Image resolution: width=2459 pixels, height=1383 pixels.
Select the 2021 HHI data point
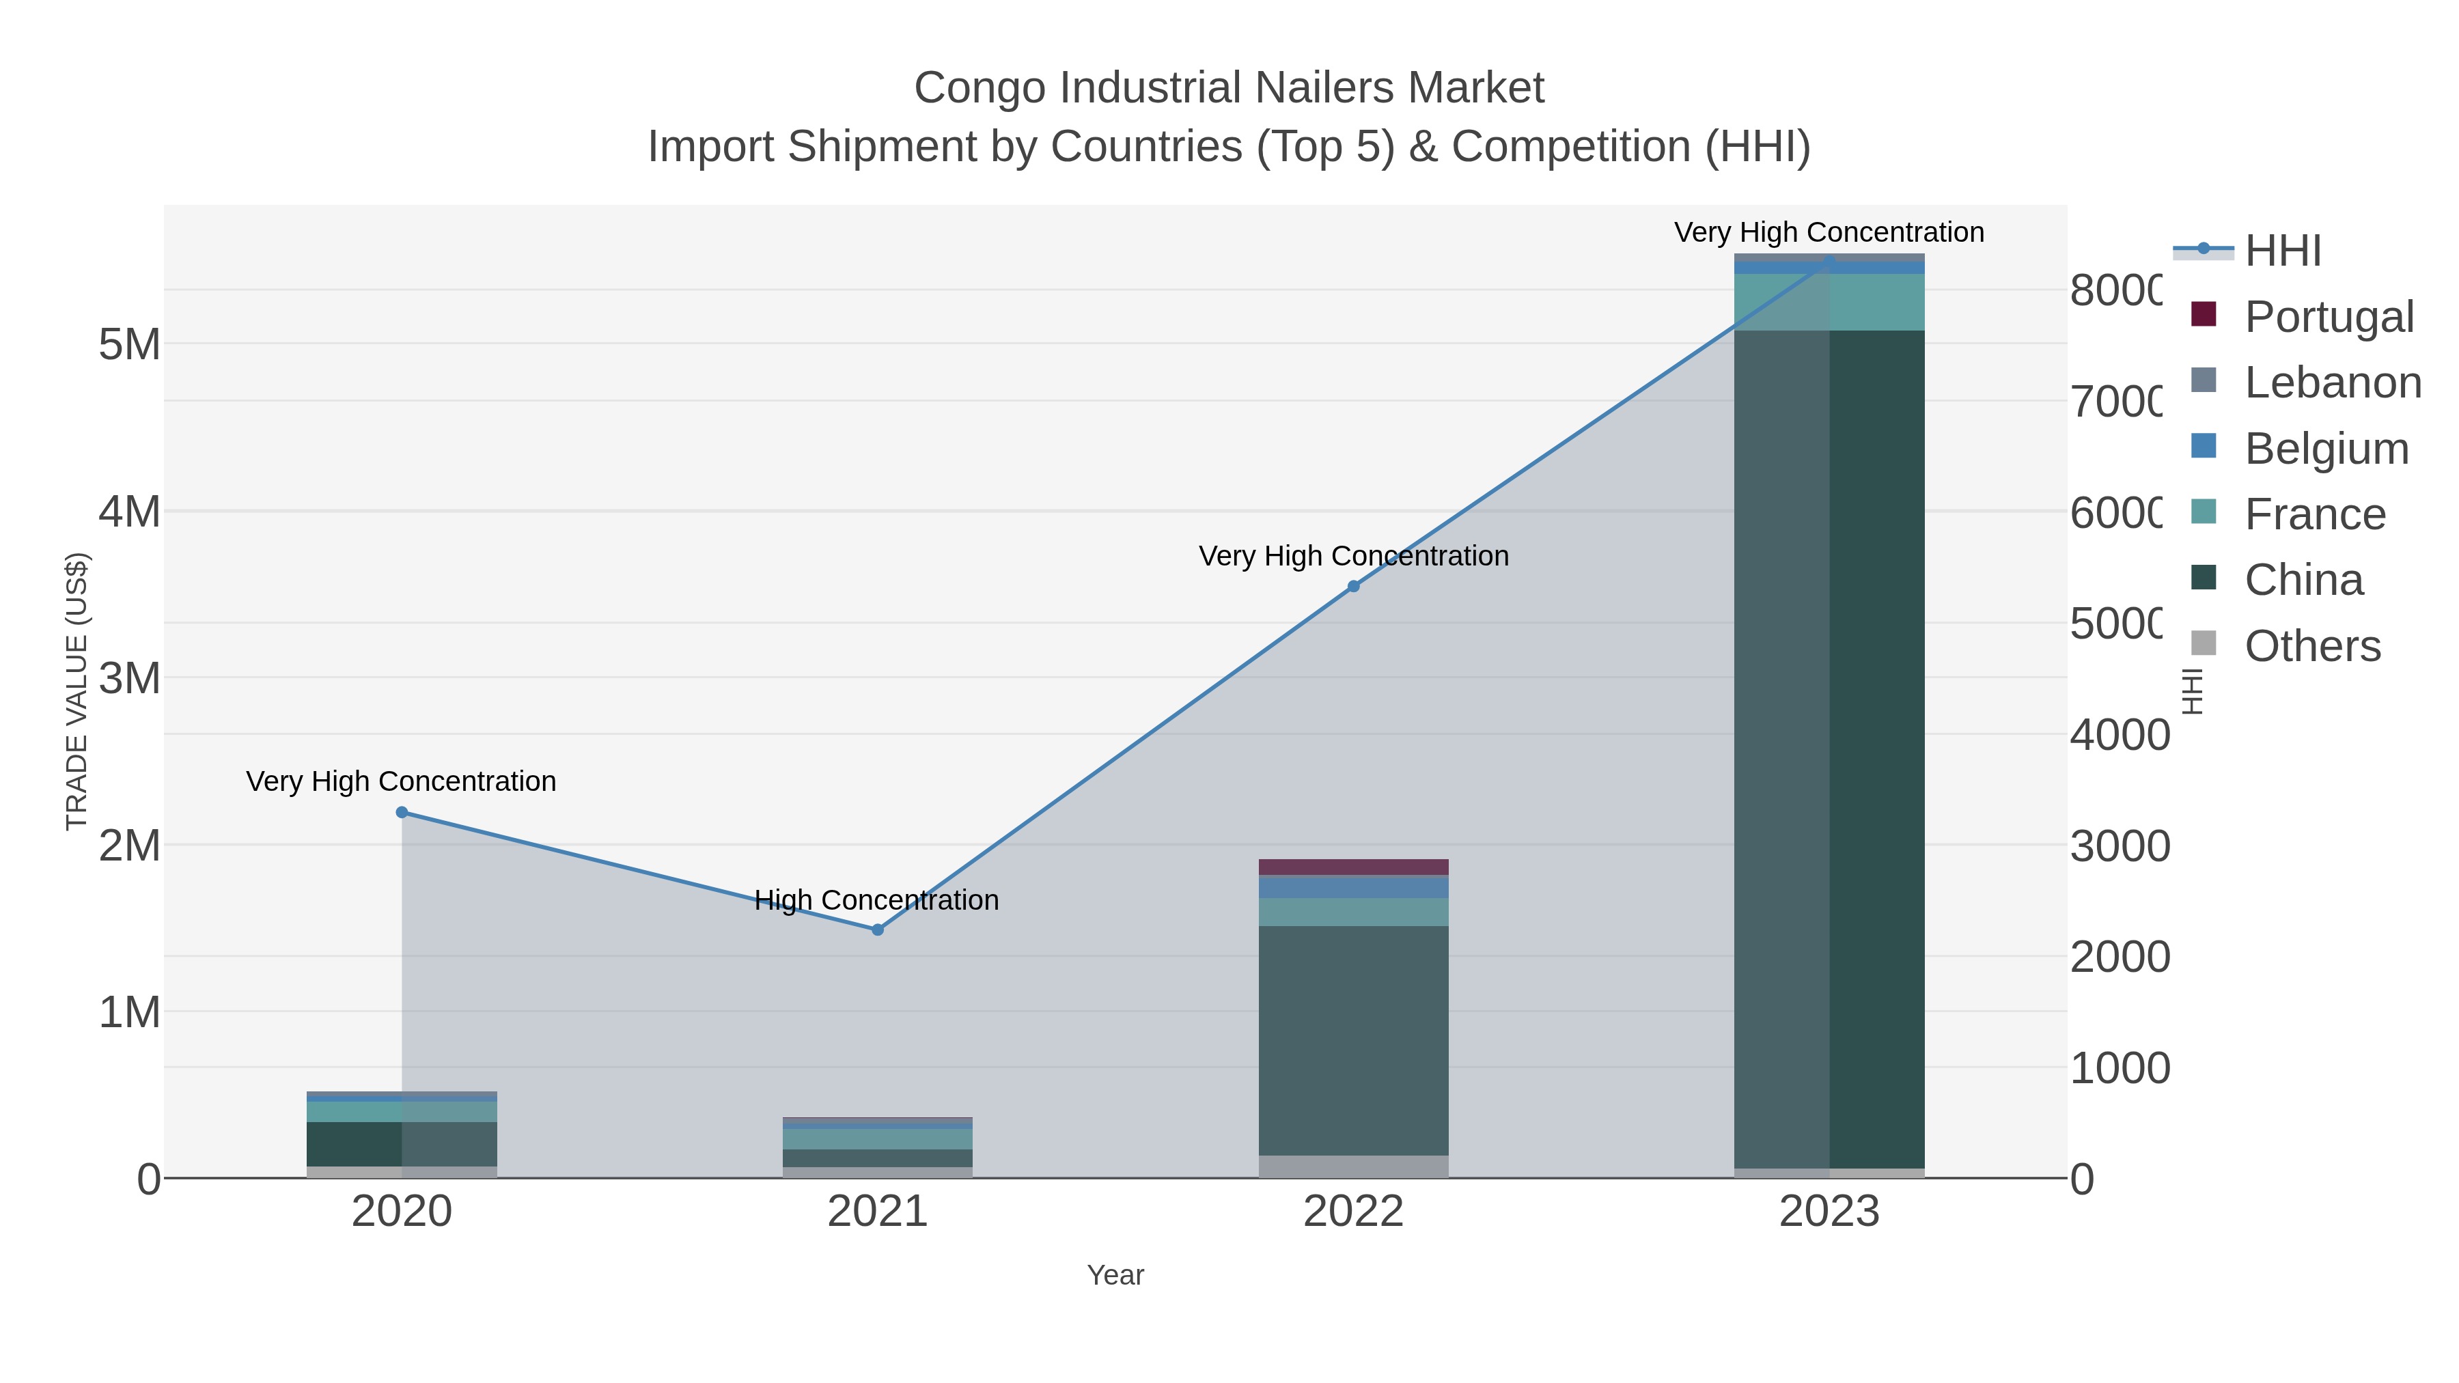878,930
